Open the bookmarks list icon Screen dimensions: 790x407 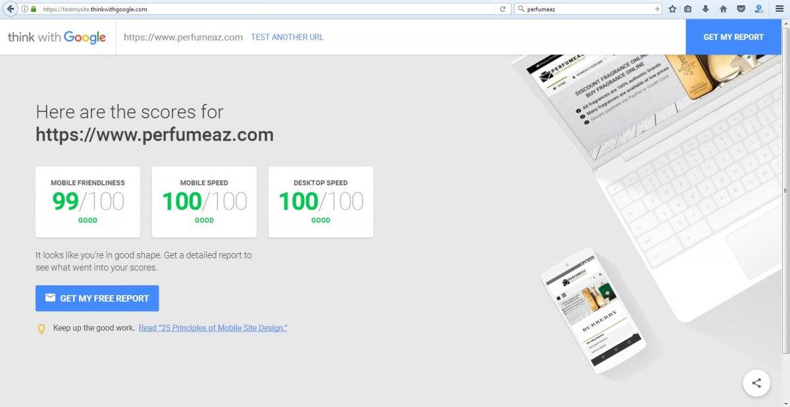[688, 9]
